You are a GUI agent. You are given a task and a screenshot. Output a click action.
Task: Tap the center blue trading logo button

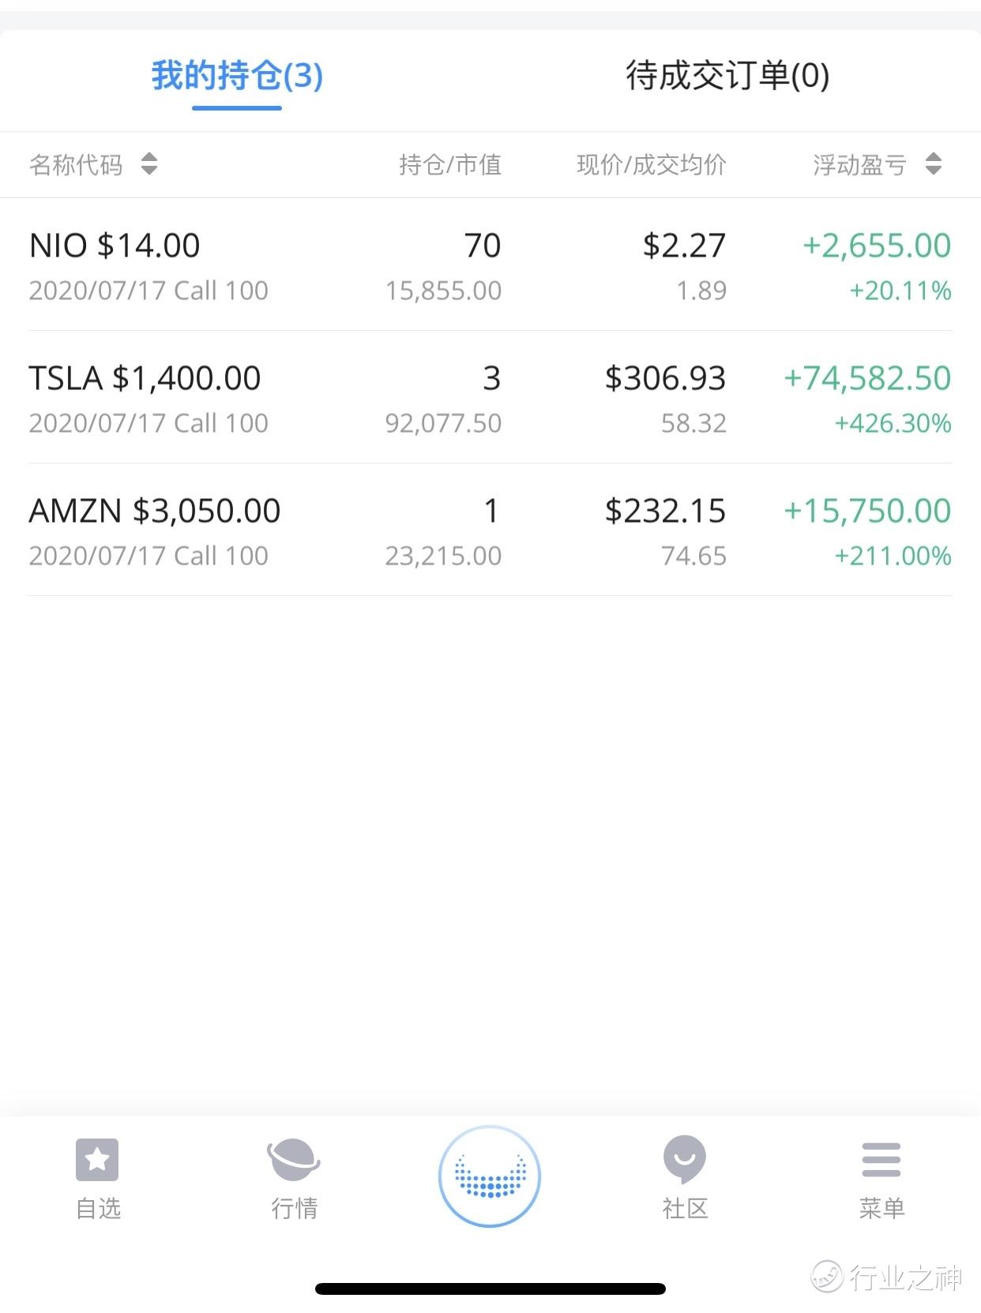coord(490,1176)
